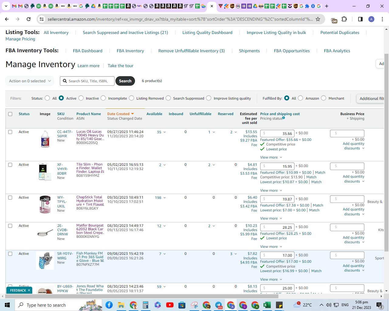Bookmark this page with the star icon
This screenshot has width=389, height=311.
point(318,19)
